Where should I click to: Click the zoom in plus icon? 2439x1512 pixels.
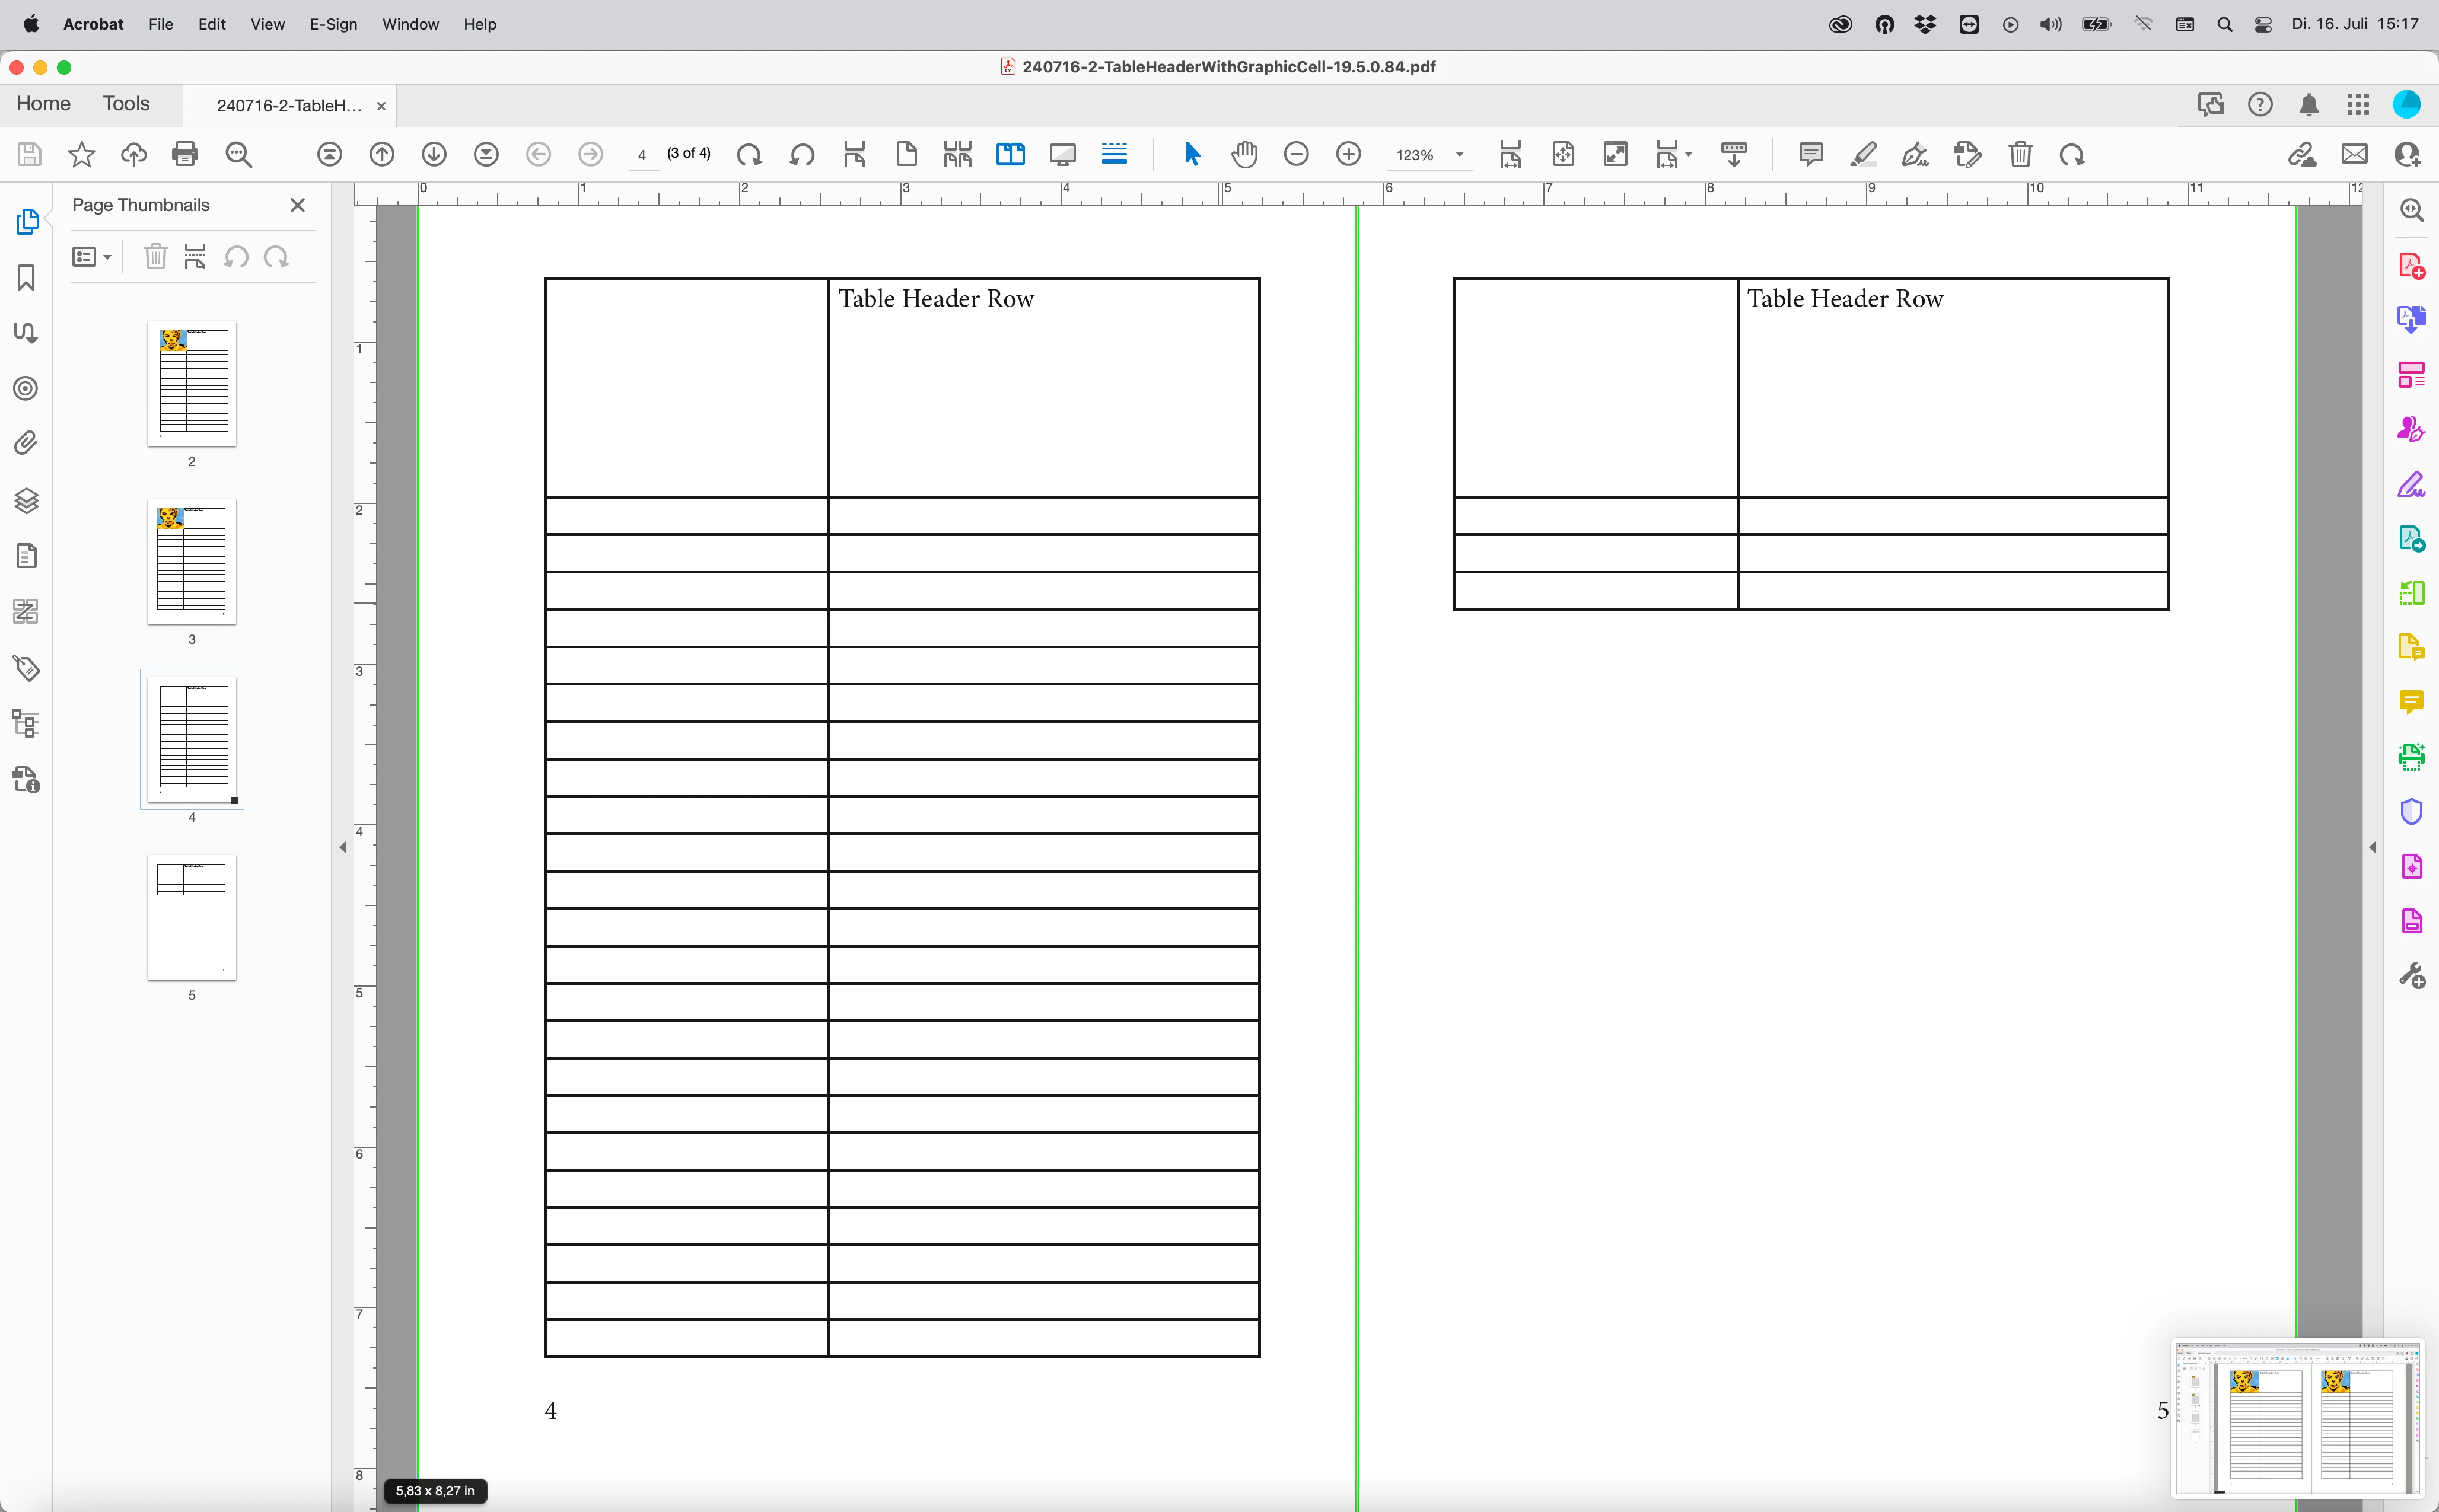tap(1349, 154)
